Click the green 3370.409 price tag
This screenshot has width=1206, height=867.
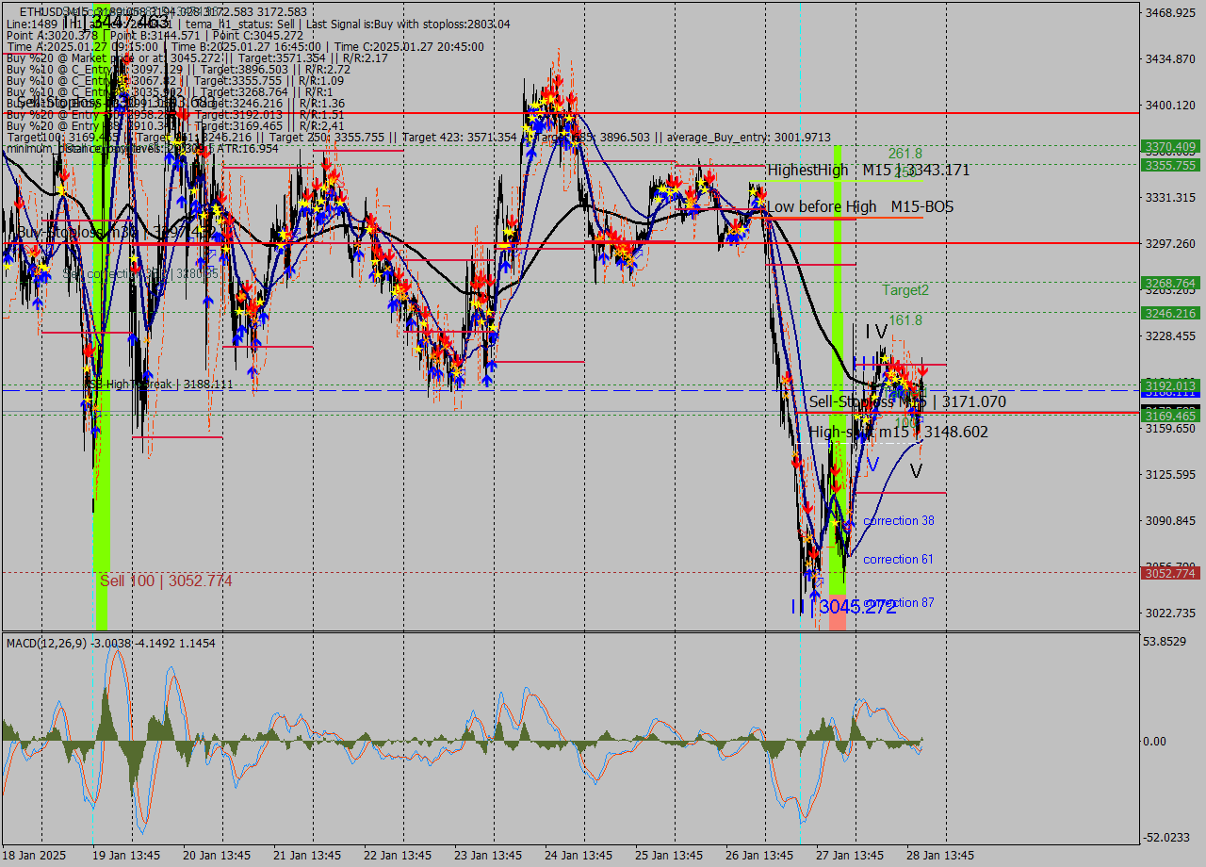coord(1169,147)
